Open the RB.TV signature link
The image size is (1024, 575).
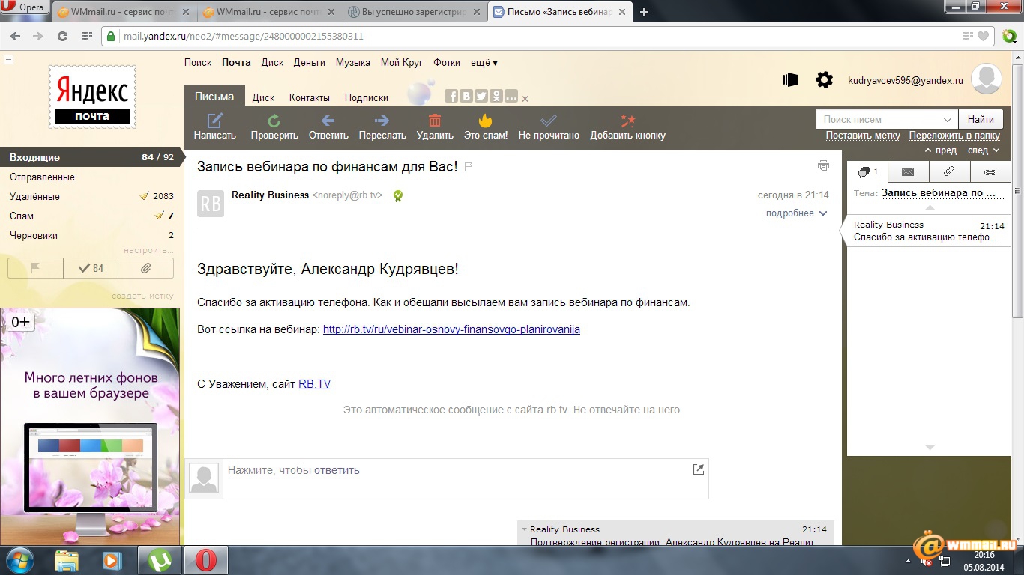pos(314,384)
